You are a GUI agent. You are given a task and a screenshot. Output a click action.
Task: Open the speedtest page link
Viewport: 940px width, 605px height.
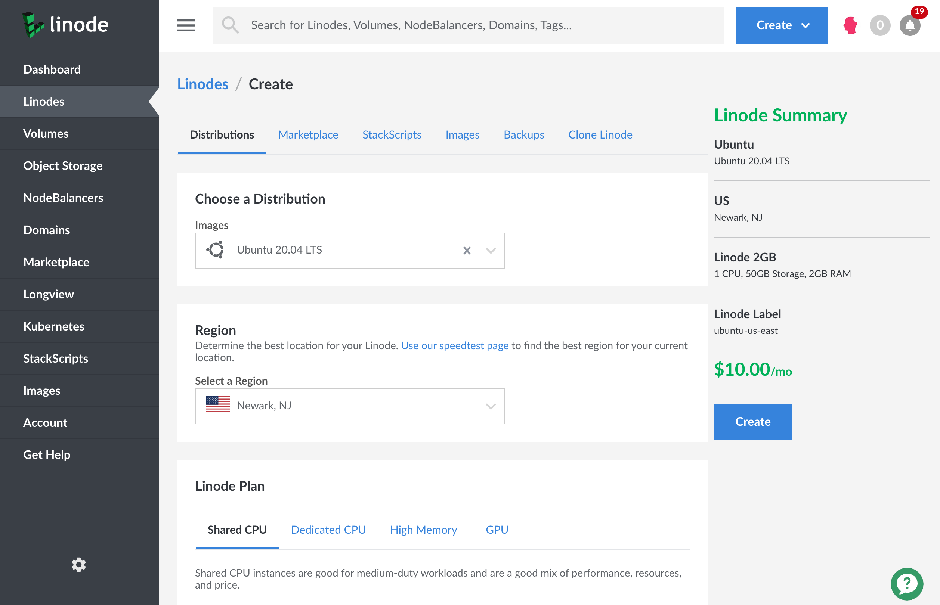click(x=455, y=346)
